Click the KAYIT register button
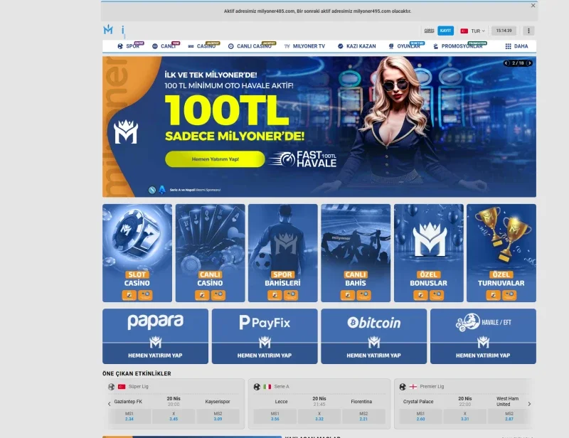569x438 pixels. point(445,31)
